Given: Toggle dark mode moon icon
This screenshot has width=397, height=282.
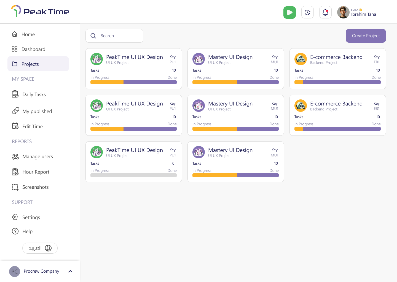Looking at the screenshot, I should (x=307, y=12).
